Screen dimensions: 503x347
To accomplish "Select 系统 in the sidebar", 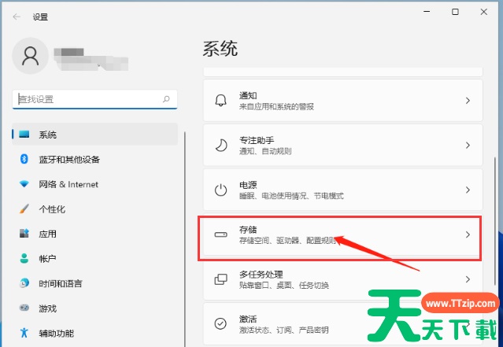I will click(48, 135).
